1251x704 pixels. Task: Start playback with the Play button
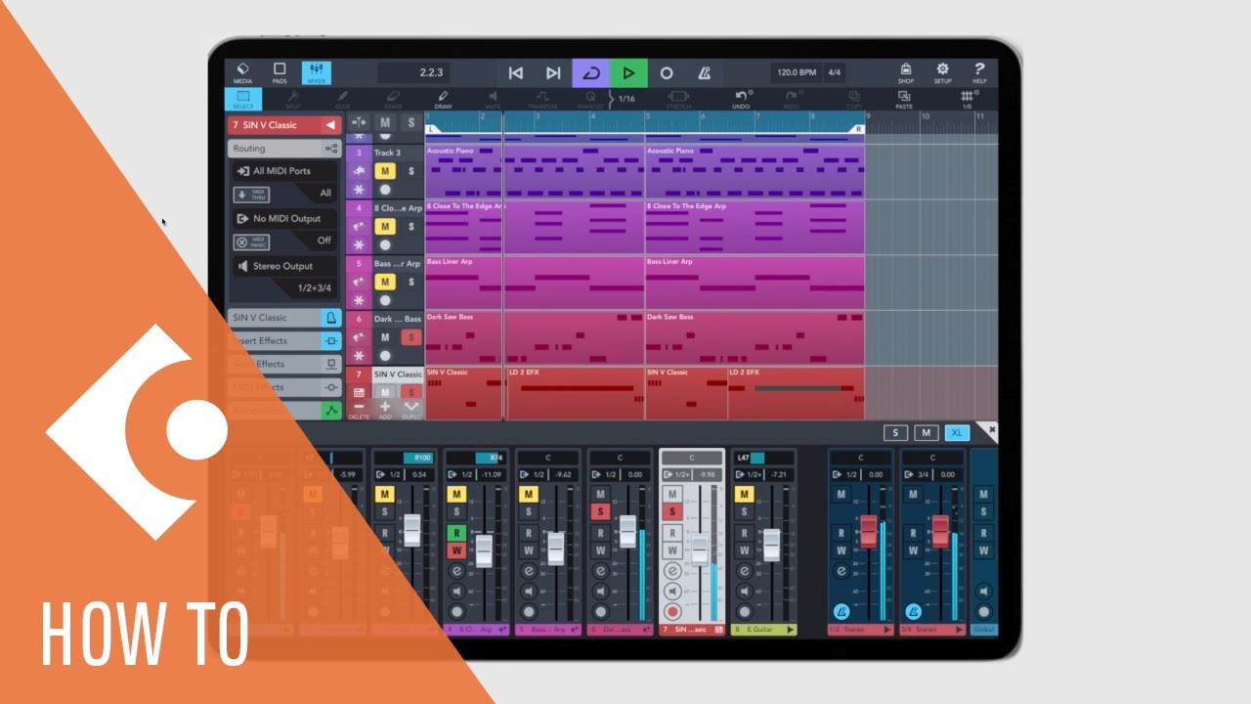pos(628,73)
